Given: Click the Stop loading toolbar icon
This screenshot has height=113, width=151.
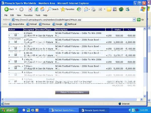Looking at the screenshot, I should click(x=30, y=9).
